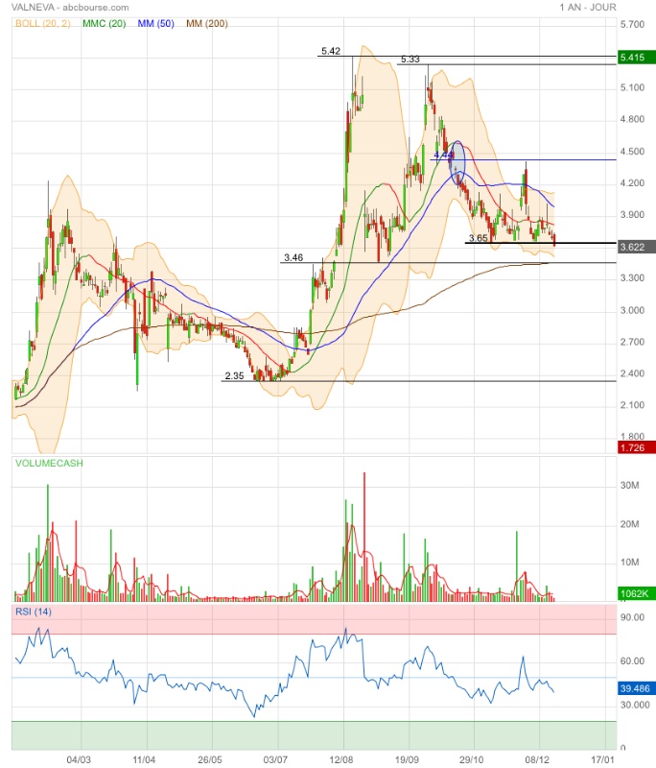
Task: Click the 30M volume axis label
Action: 629,486
